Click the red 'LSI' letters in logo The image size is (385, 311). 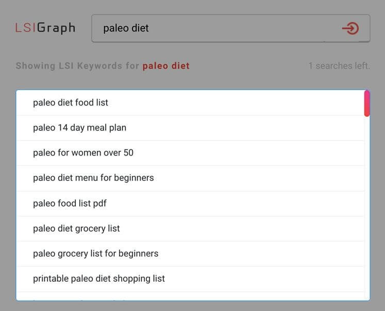pos(25,28)
